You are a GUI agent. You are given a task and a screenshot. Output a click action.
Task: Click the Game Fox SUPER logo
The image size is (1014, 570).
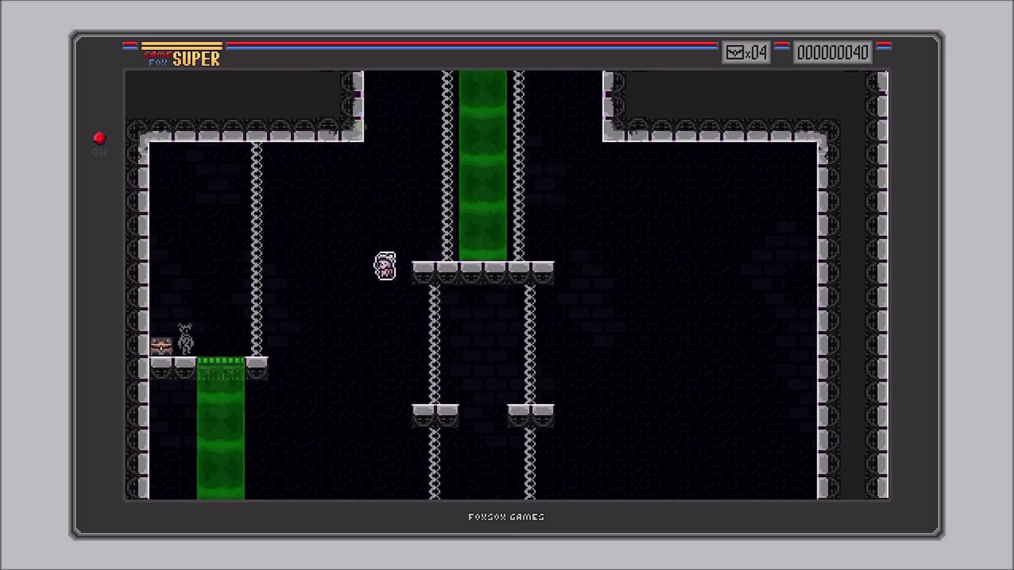tap(183, 59)
